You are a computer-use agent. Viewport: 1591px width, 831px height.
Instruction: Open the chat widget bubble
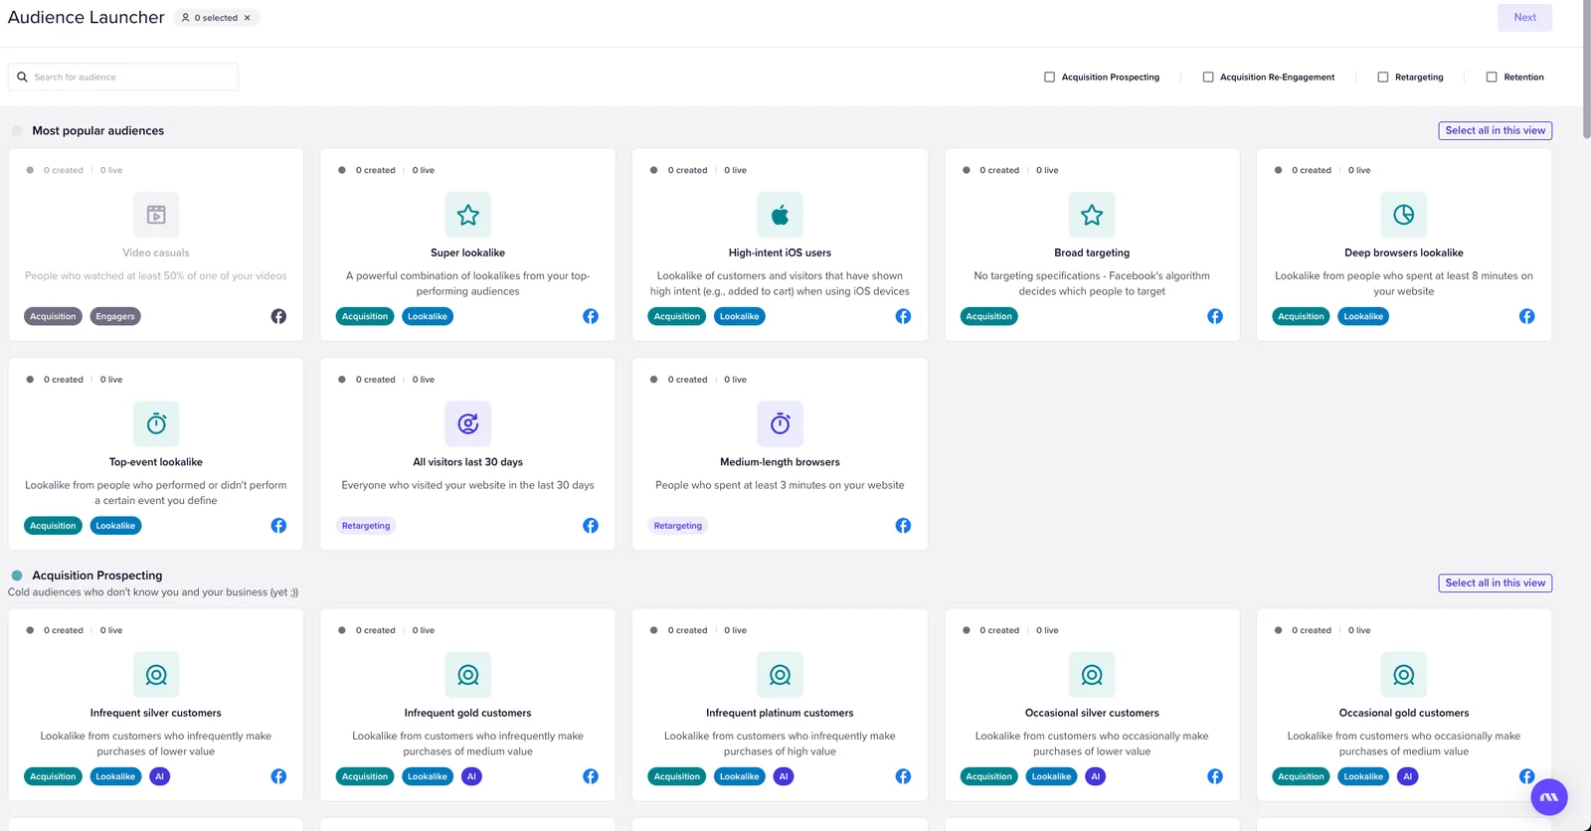click(x=1549, y=797)
